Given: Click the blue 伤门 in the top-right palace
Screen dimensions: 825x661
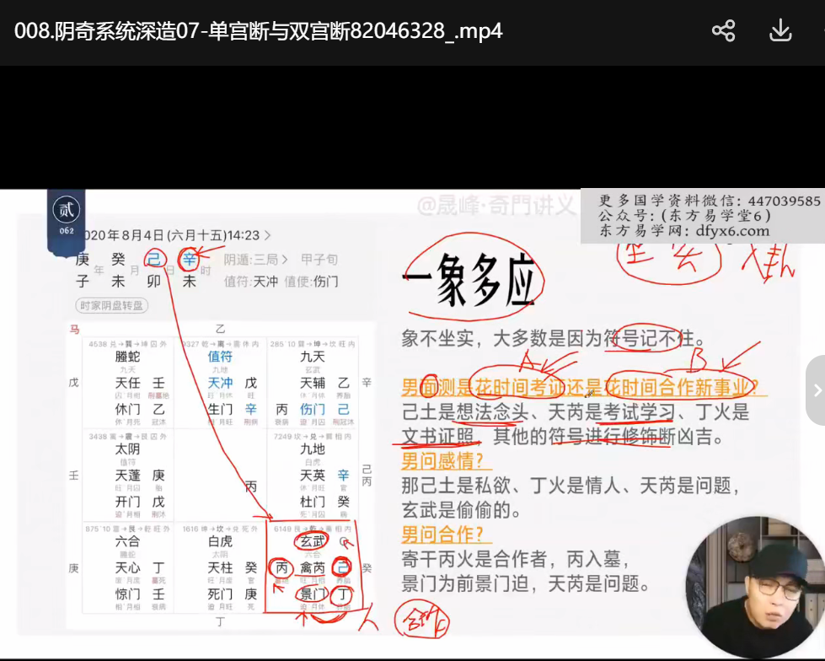Looking at the screenshot, I should click(312, 409).
